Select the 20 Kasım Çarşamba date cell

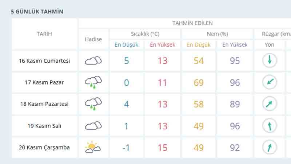pyautogui.click(x=44, y=148)
